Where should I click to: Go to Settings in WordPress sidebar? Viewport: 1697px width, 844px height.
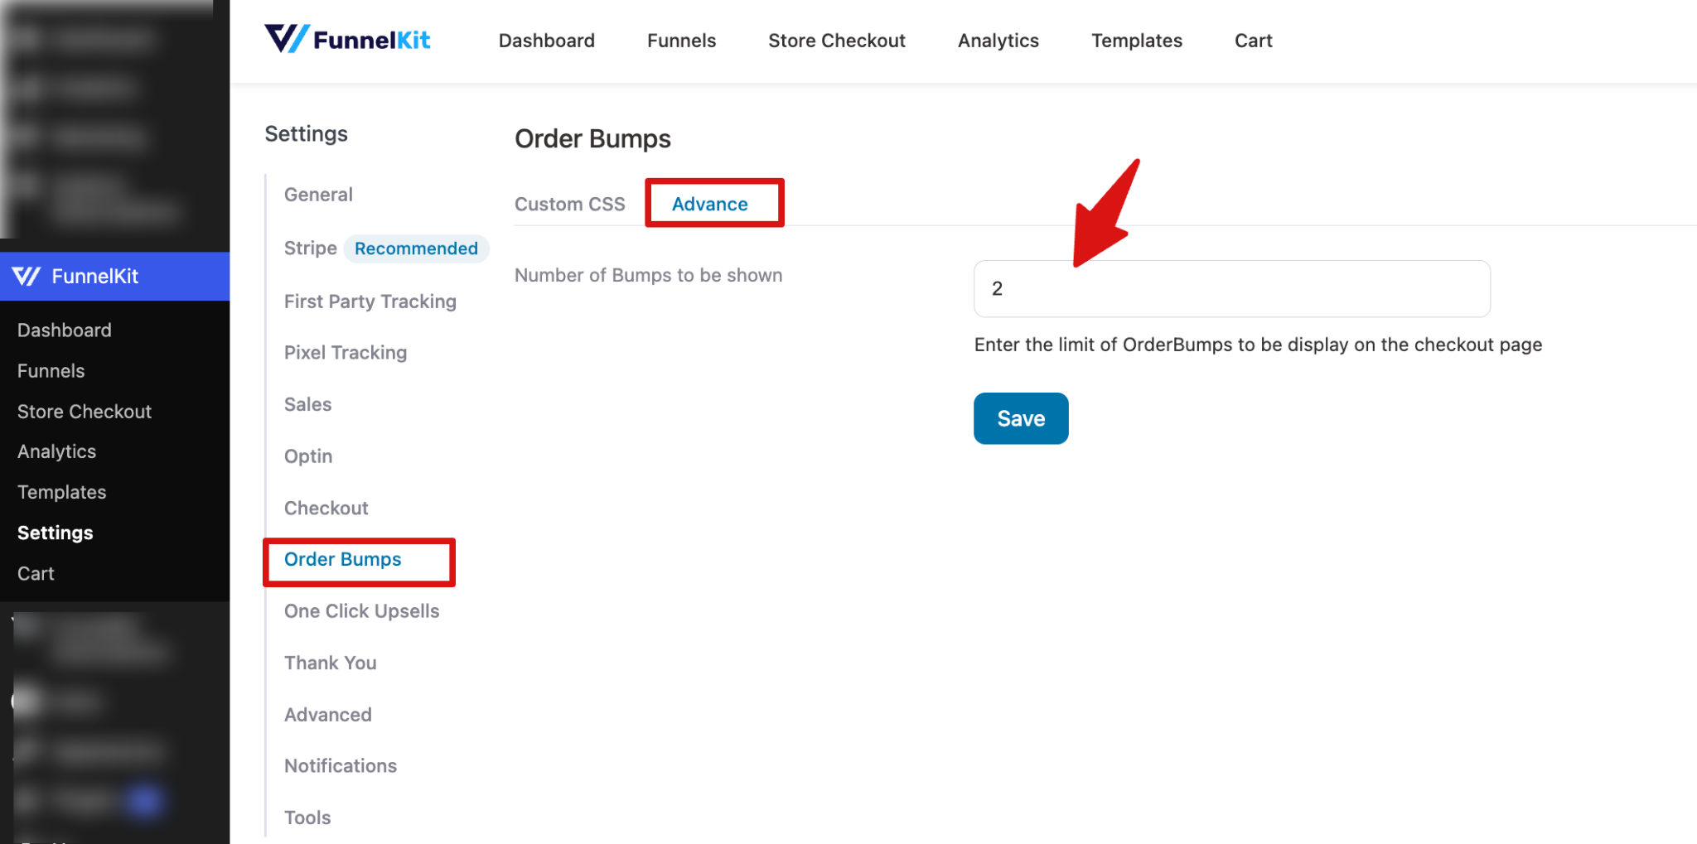(x=56, y=533)
